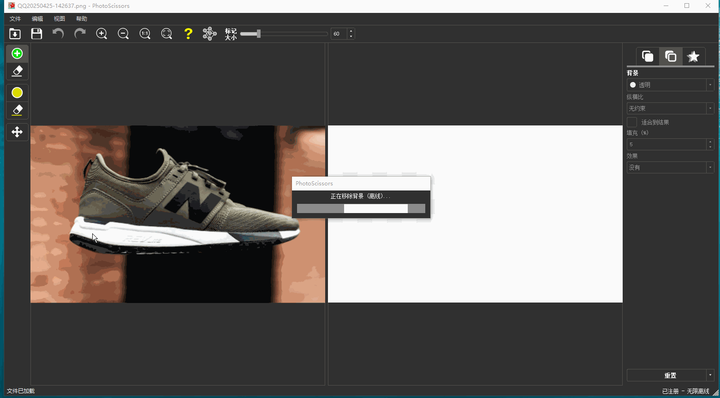
Task: Expand the 无约束 aspect ratio dropdown
Action: click(710, 108)
